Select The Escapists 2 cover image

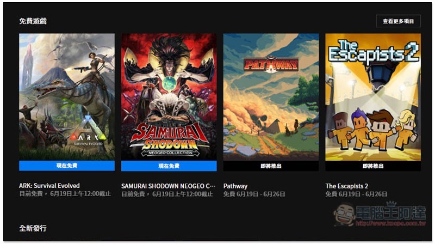coord(373,97)
